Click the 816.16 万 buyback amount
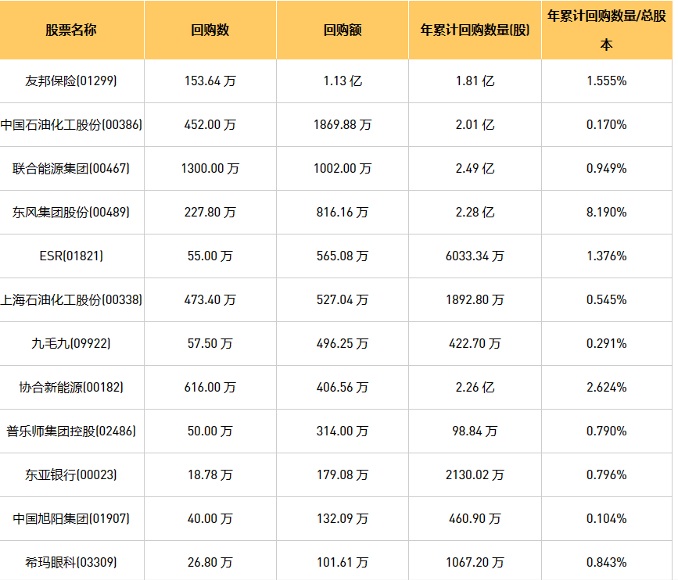 [x=343, y=212]
